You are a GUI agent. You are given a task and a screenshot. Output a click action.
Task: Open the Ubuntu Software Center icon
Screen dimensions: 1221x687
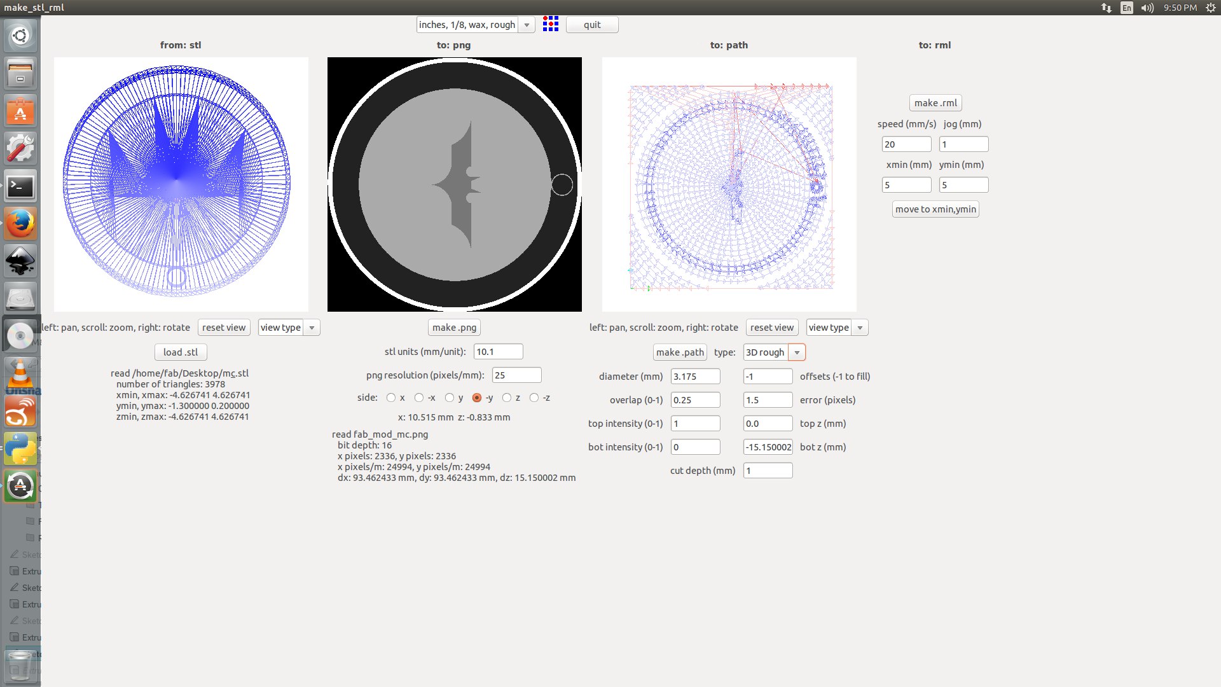coord(20,111)
